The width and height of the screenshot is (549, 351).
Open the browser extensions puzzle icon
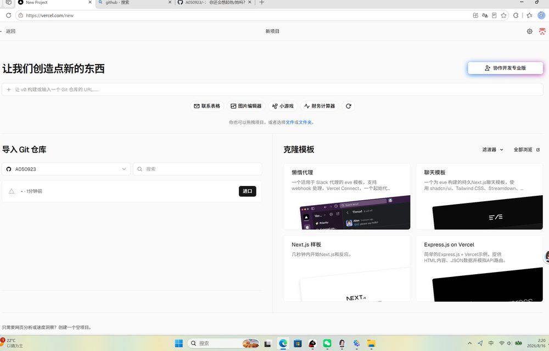516,15
